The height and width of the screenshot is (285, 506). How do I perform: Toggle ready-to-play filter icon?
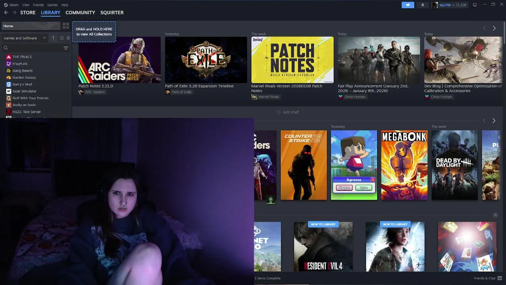click(68, 38)
